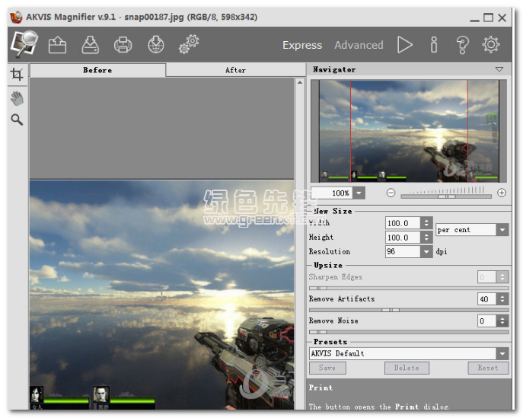
Task: Click the vertical scrollbar up arrow
Action: point(300,83)
